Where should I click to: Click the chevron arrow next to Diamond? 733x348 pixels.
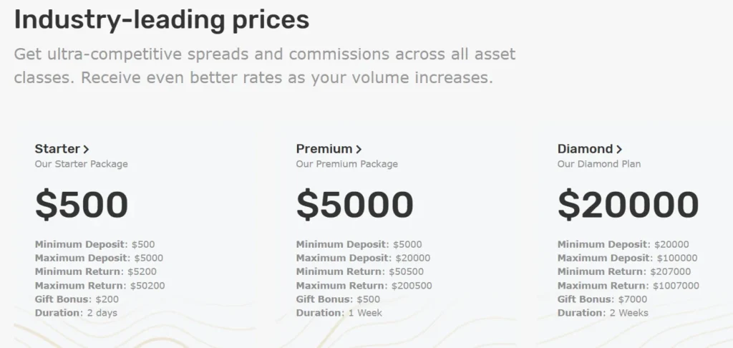click(x=619, y=150)
